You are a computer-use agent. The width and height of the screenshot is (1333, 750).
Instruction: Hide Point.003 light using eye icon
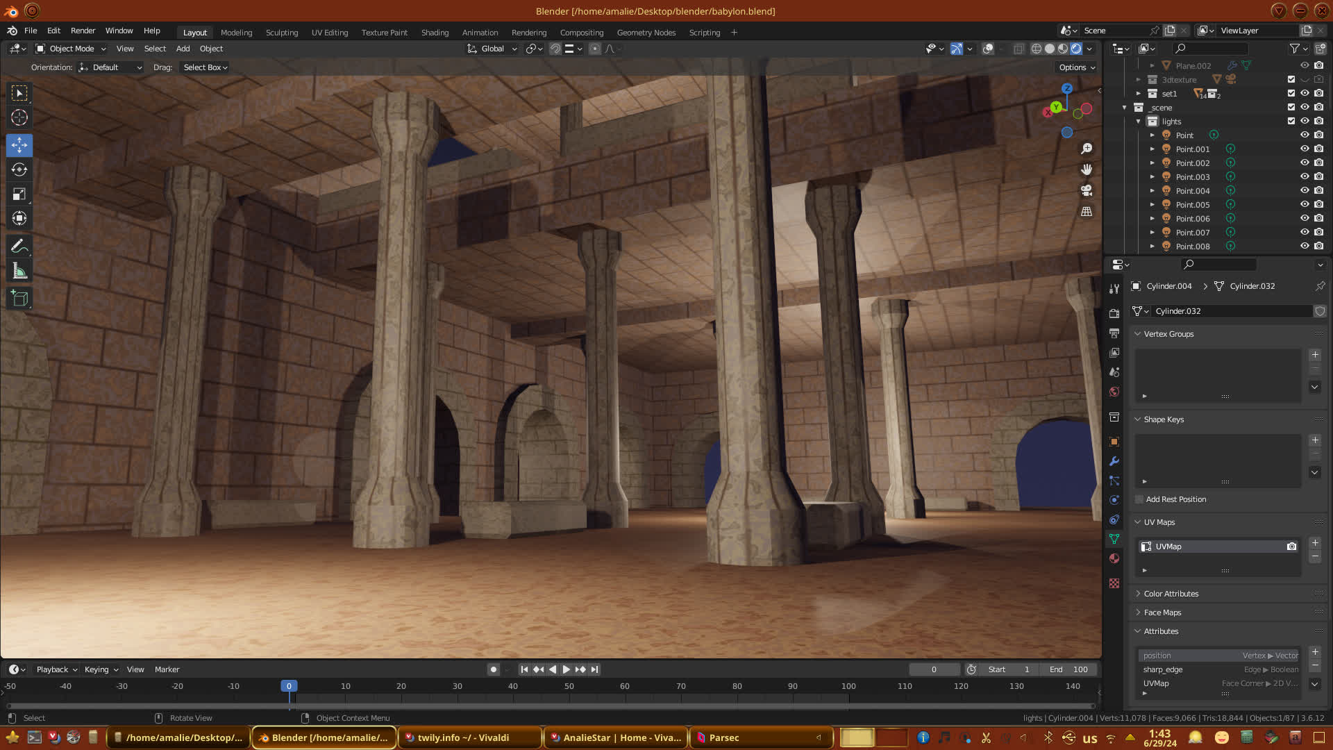coord(1305,177)
